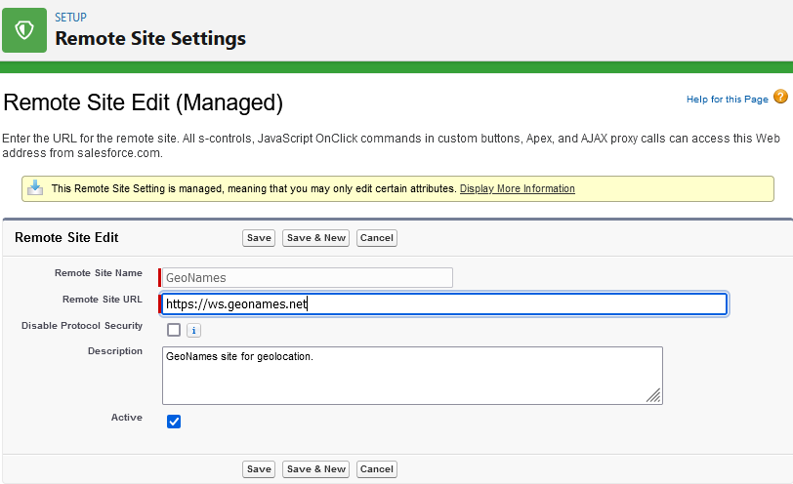Viewport: 793px width, 484px height.
Task: Click the green Setup shield icon
Action: click(24, 29)
